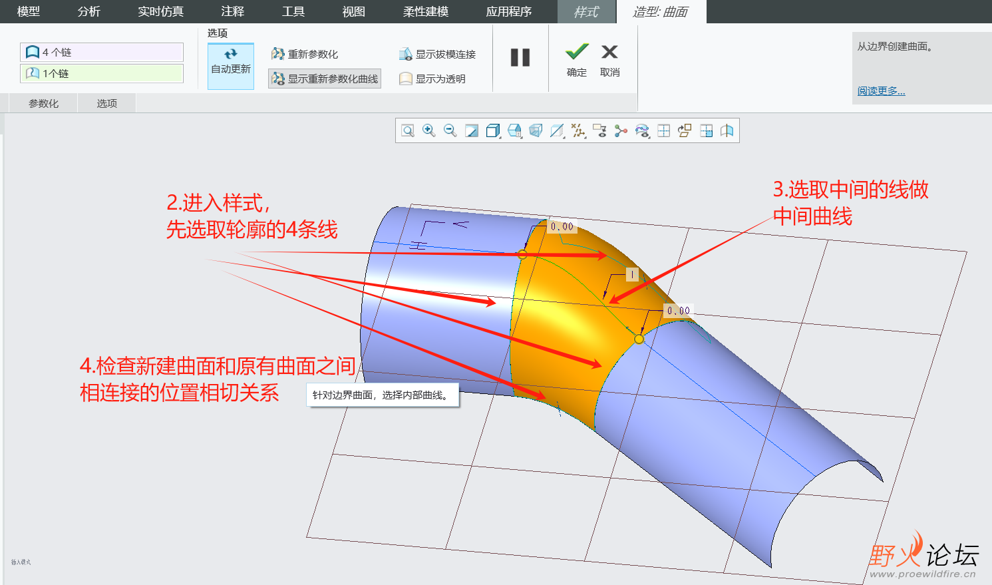Zoom out using the magnifier minus icon

(450, 130)
